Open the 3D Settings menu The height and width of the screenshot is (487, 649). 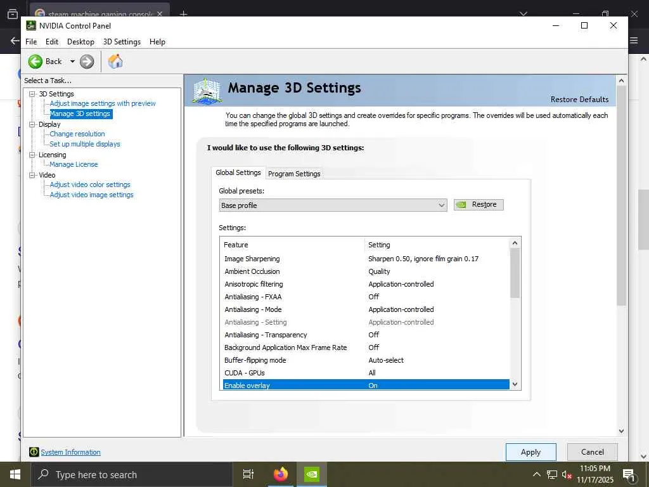(122, 42)
